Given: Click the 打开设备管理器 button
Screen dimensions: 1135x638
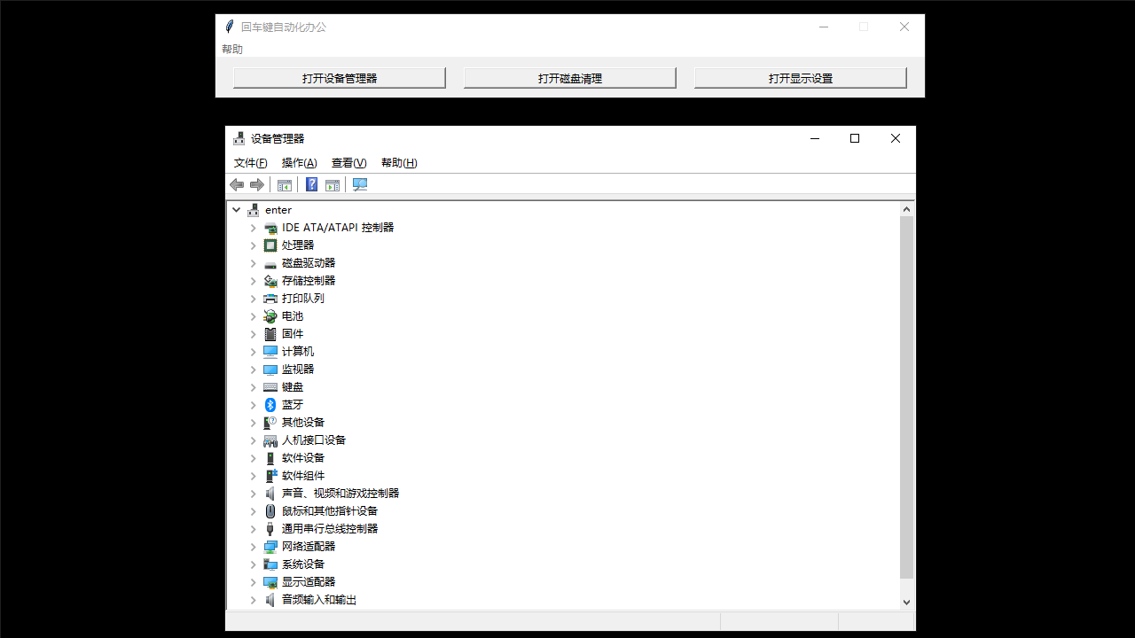Looking at the screenshot, I should [339, 77].
